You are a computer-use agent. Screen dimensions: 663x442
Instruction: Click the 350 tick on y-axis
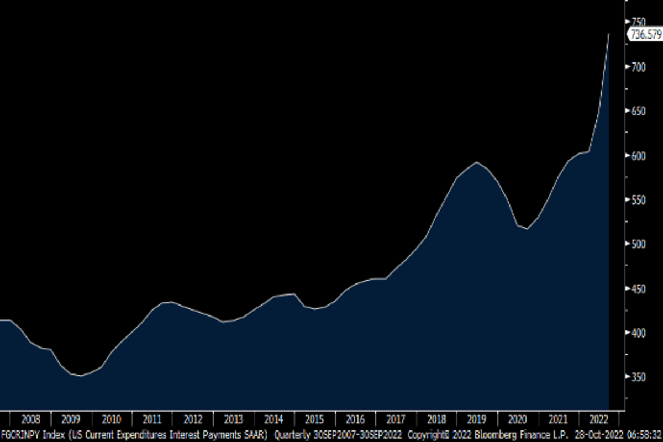click(x=639, y=377)
